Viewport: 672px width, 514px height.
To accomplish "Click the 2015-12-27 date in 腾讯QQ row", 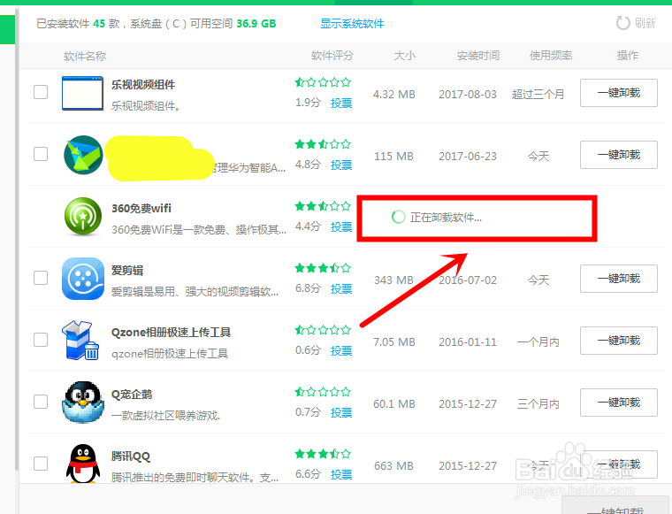I will [x=468, y=465].
